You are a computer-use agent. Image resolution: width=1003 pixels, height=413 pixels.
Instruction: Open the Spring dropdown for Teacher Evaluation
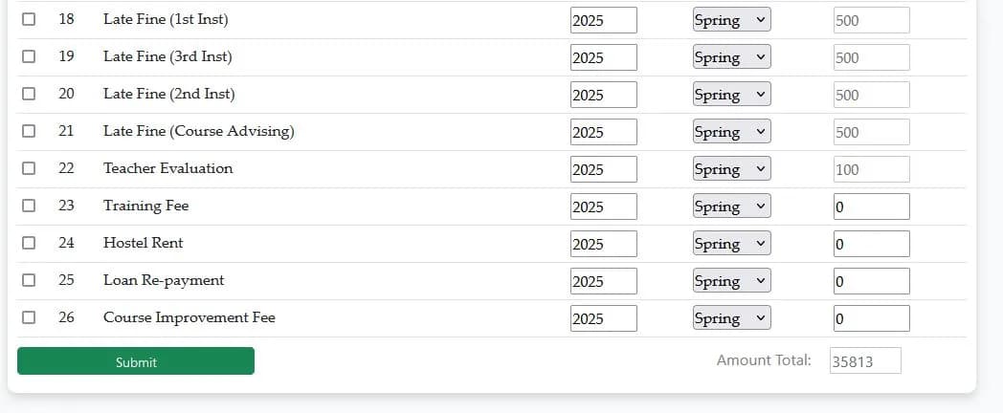click(732, 169)
